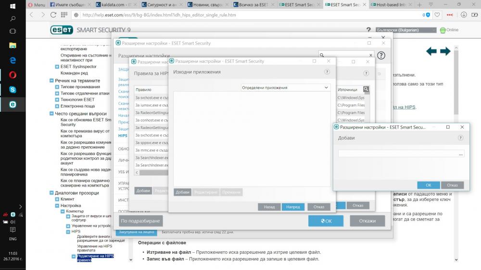Viewport: 481px width, 270px height.
Task: Click Напред in the wizard
Action: 293,207
